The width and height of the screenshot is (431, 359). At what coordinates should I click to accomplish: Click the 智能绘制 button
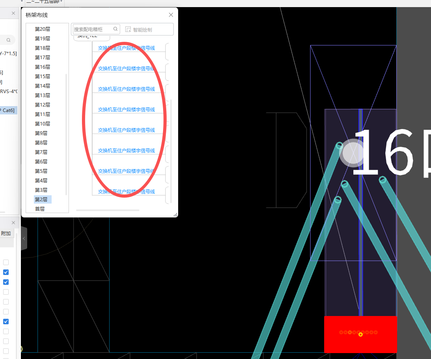click(x=139, y=30)
